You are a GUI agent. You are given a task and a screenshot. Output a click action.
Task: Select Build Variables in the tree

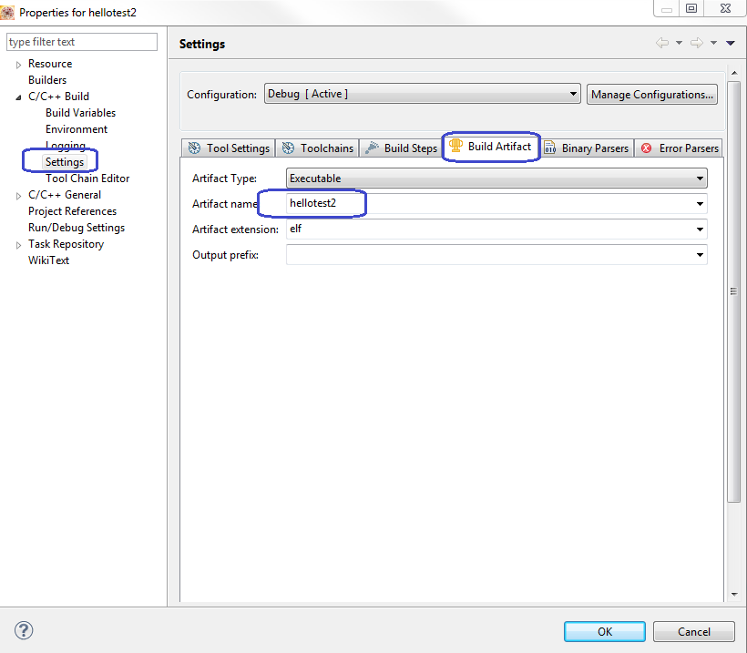coord(80,113)
